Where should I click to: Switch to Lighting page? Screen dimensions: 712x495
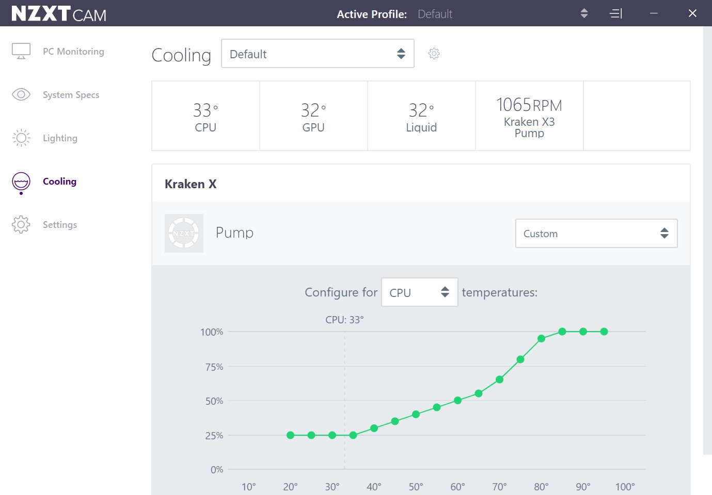coord(60,138)
